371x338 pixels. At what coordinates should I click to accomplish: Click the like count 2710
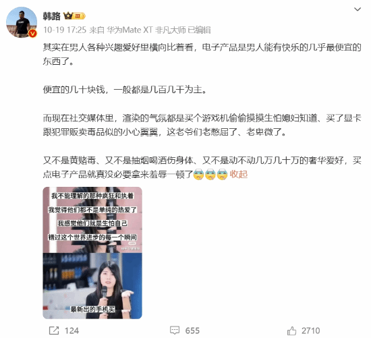pos(311,331)
